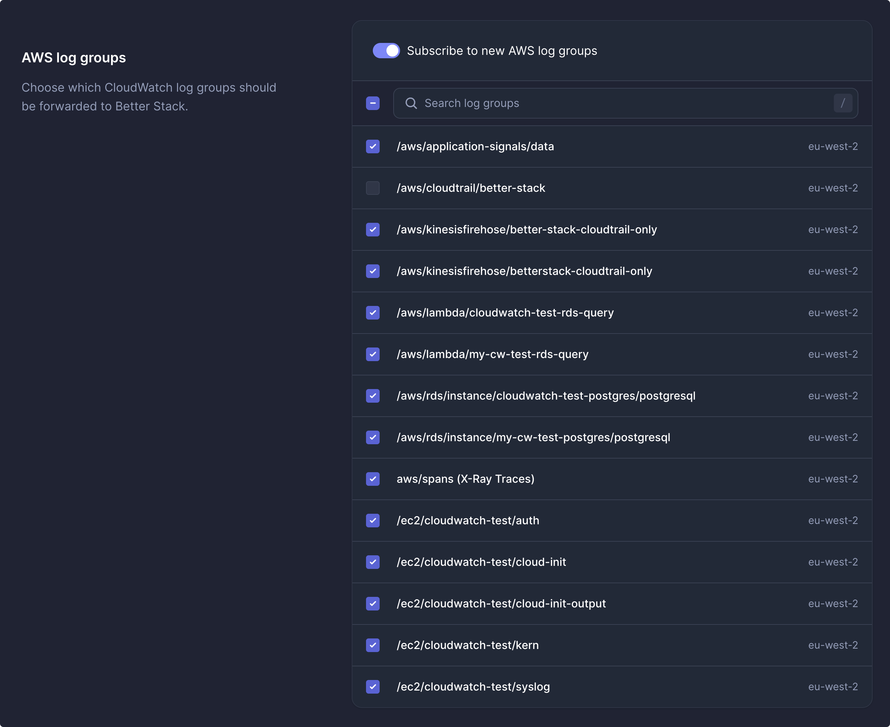Uncheck /aws/kinesisfirehose/betterstack-cloudtrail-only
890x727 pixels.
(x=372, y=271)
